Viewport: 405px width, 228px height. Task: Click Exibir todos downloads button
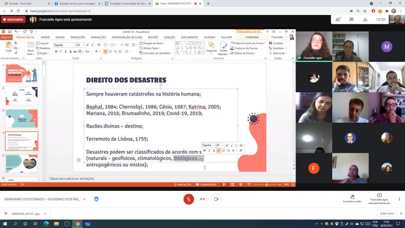click(x=387, y=213)
